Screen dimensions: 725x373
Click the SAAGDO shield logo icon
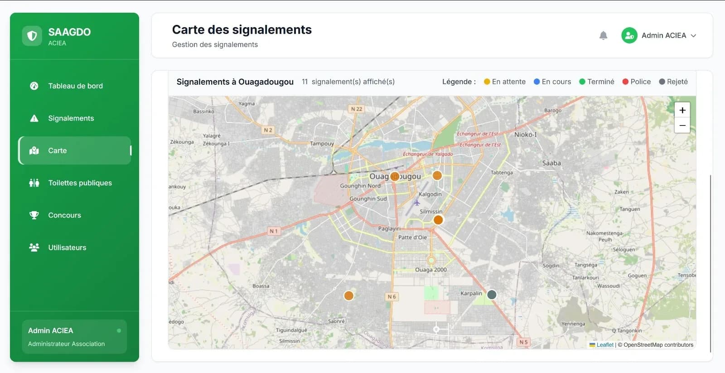pos(32,36)
